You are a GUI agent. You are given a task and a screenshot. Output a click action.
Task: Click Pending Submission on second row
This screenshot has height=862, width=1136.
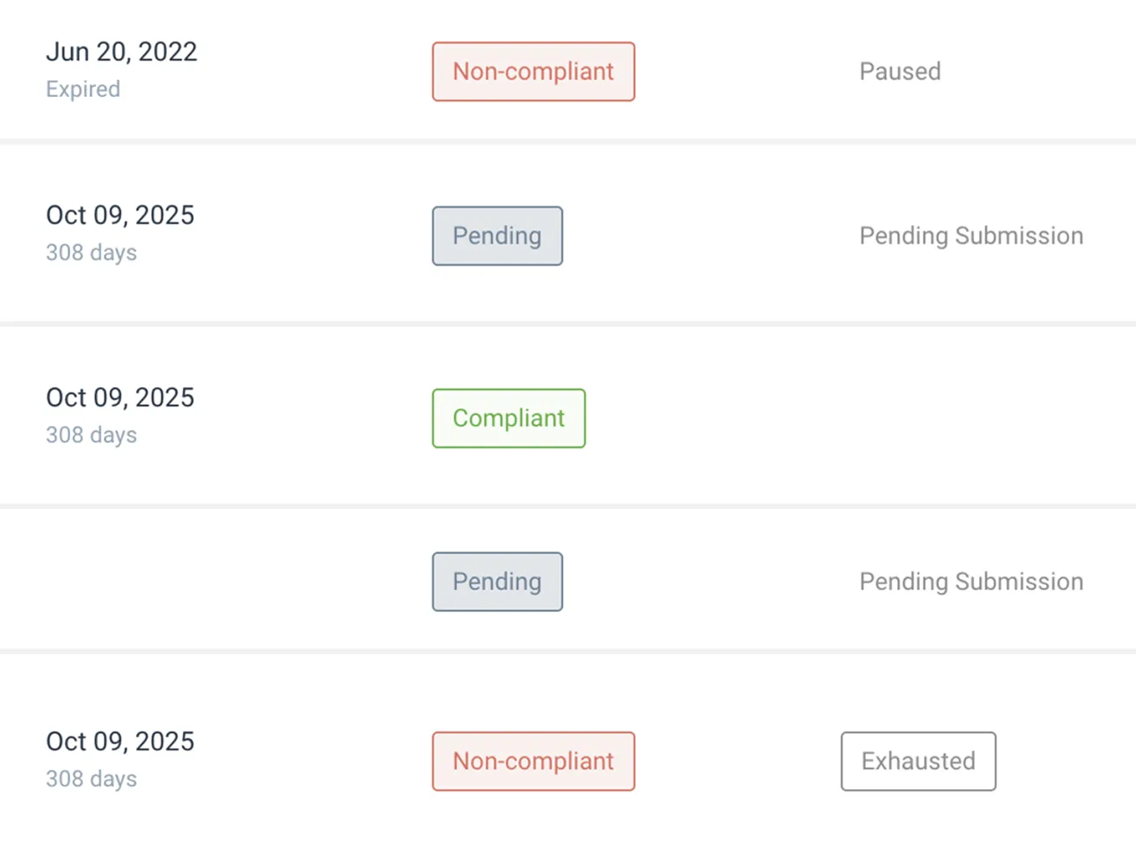pyautogui.click(x=971, y=235)
